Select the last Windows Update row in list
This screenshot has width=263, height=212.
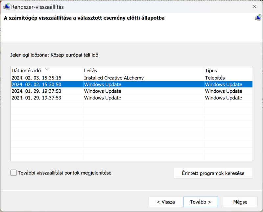[x=102, y=98]
